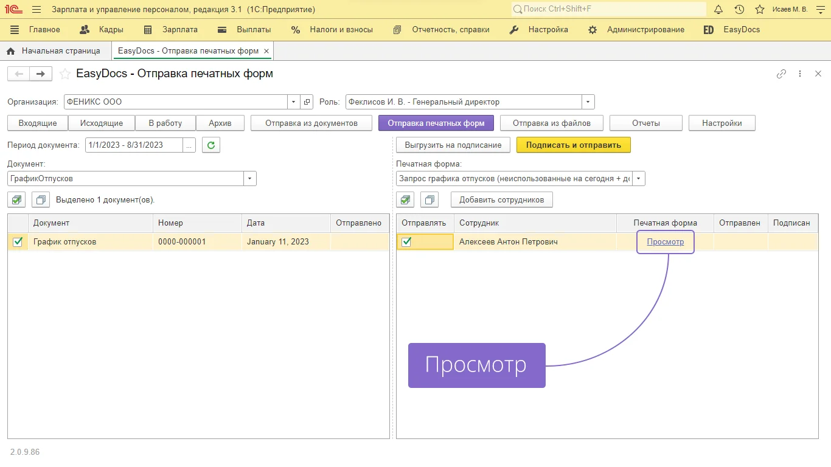Open the history clock icon
The width and height of the screenshot is (831, 467).
tap(739, 10)
